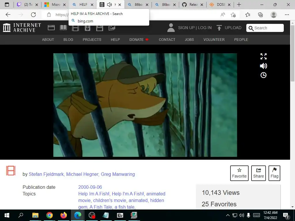The width and height of the screenshot is (295, 221).
Task: Refresh the page in Edge
Action: [33, 15]
